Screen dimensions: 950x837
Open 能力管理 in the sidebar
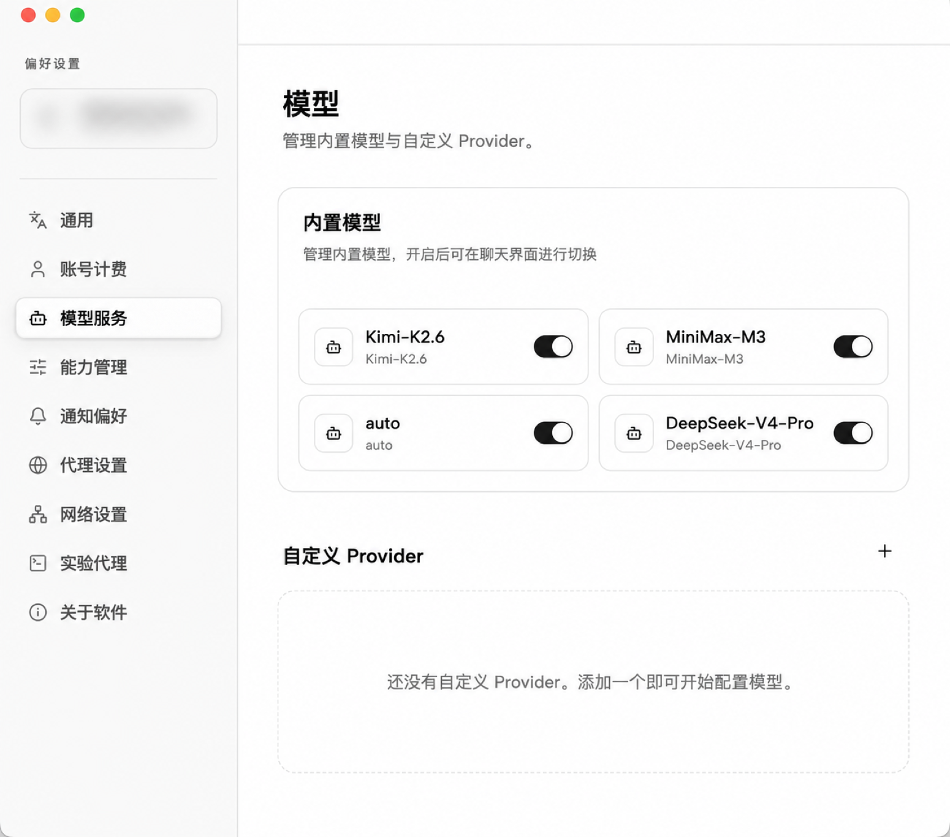click(x=118, y=367)
